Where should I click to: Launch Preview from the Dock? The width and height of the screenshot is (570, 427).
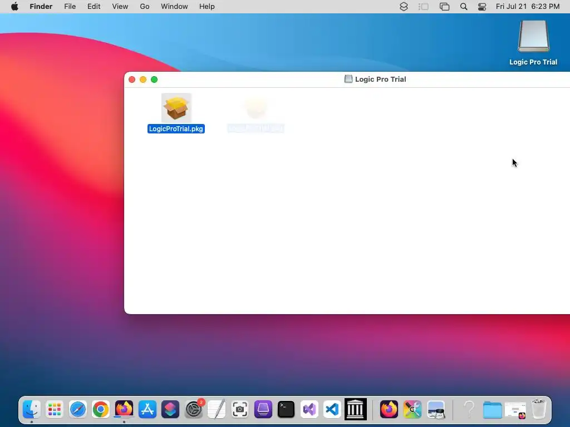point(435,410)
